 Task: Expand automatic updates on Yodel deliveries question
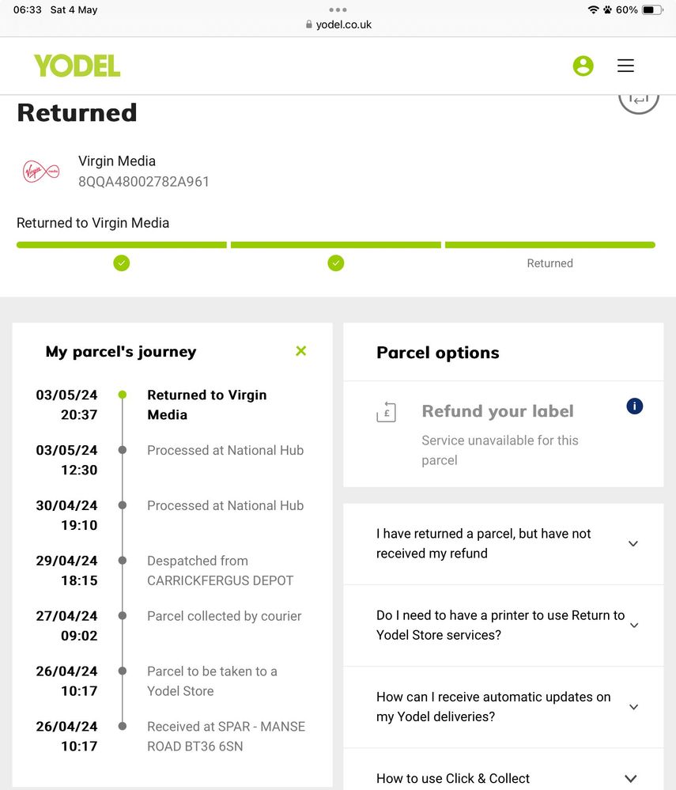coord(503,707)
